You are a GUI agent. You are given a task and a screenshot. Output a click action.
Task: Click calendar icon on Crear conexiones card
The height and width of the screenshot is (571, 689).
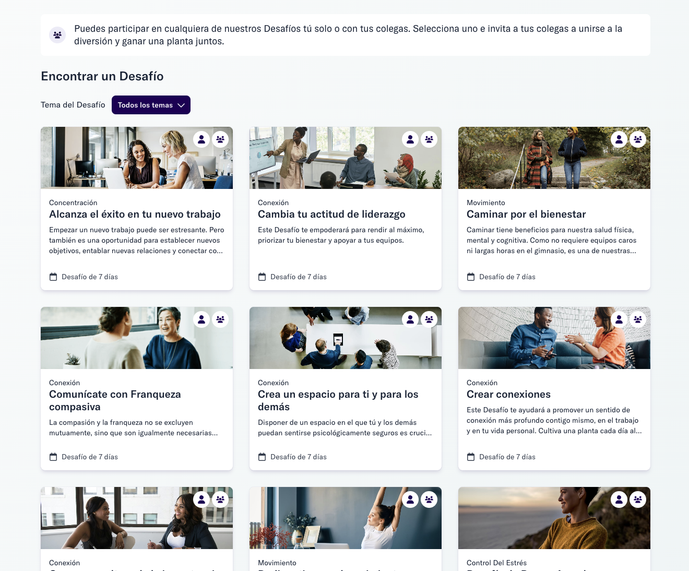(x=471, y=457)
